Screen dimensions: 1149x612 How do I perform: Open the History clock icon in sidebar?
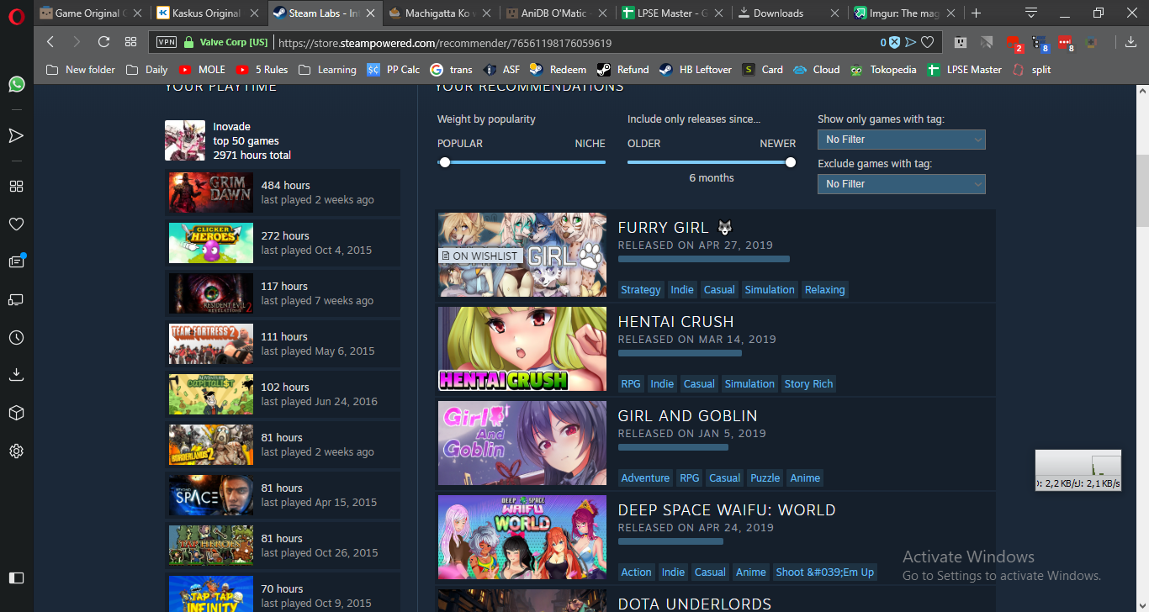tap(16, 337)
